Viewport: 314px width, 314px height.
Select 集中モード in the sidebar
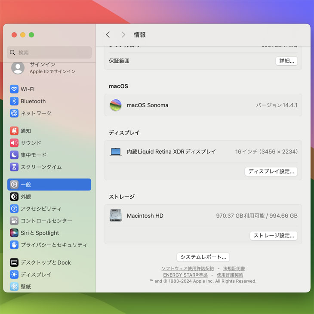point(49,155)
